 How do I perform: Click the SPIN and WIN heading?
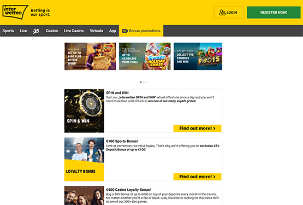117,93
